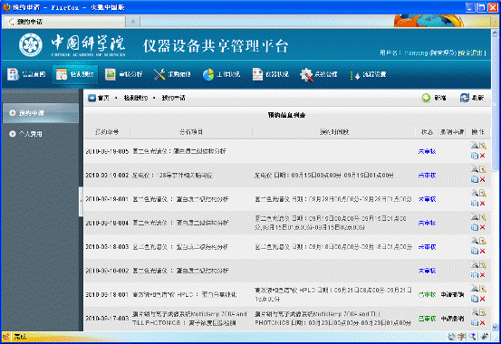This screenshot has width=501, height=344.
Task: Click 申请撤销 for the 2010-09-18-001 reservation
Action: [452, 294]
